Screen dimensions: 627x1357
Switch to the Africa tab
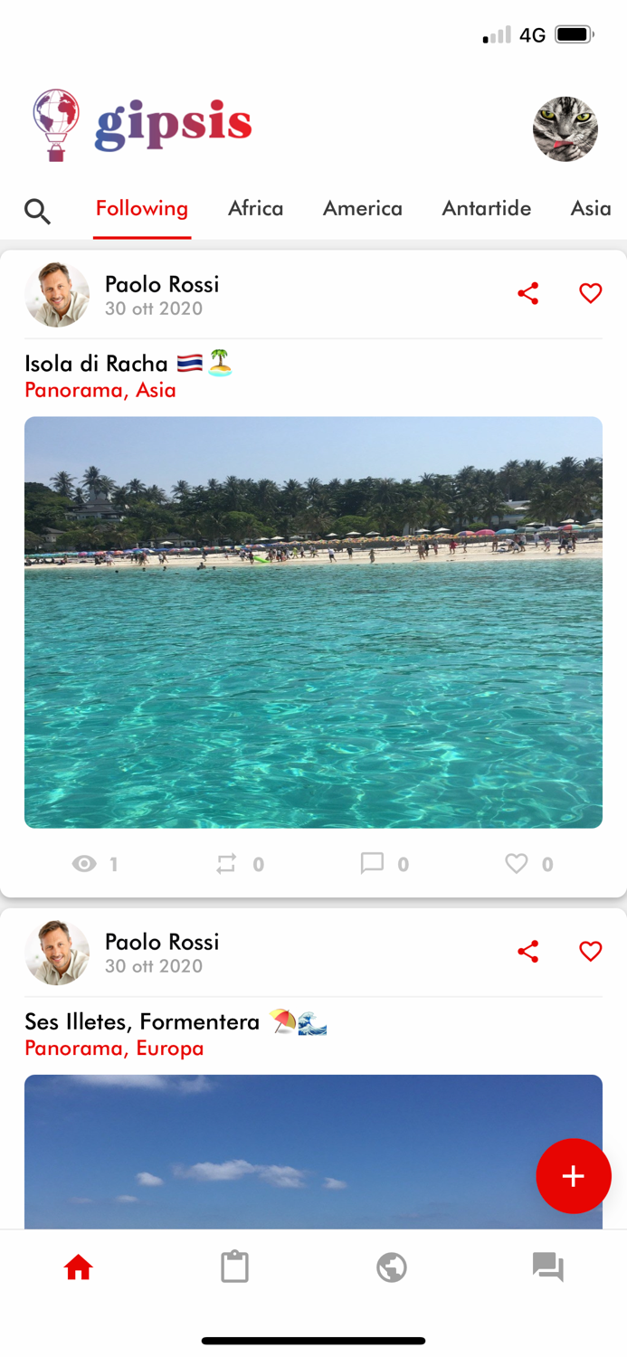256,208
